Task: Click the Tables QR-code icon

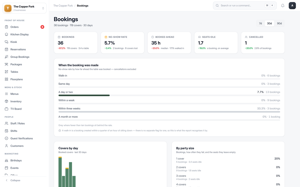Action: tap(6, 72)
